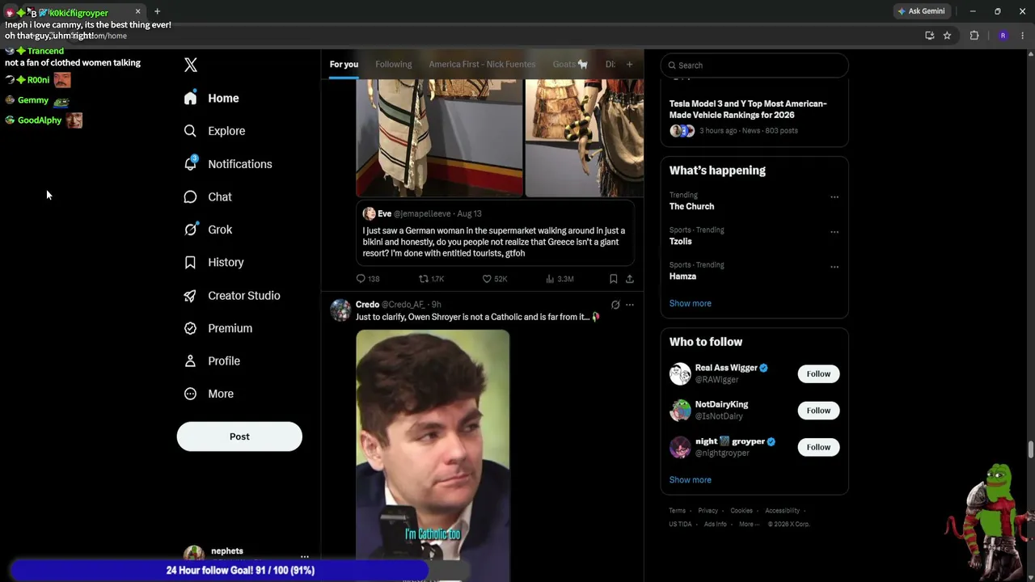
Task: Click the Post button
Action: point(239,436)
